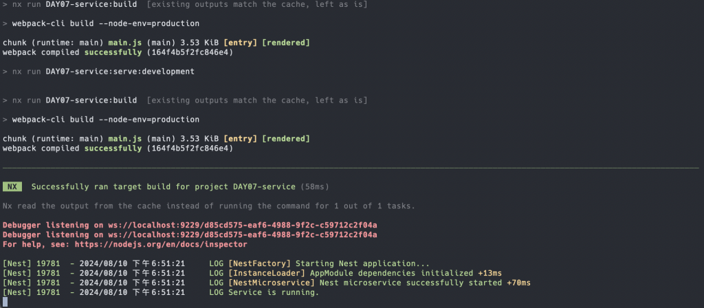Click the [NestMicroservice] log label
Screen dimensions: 704x308
point(272,283)
